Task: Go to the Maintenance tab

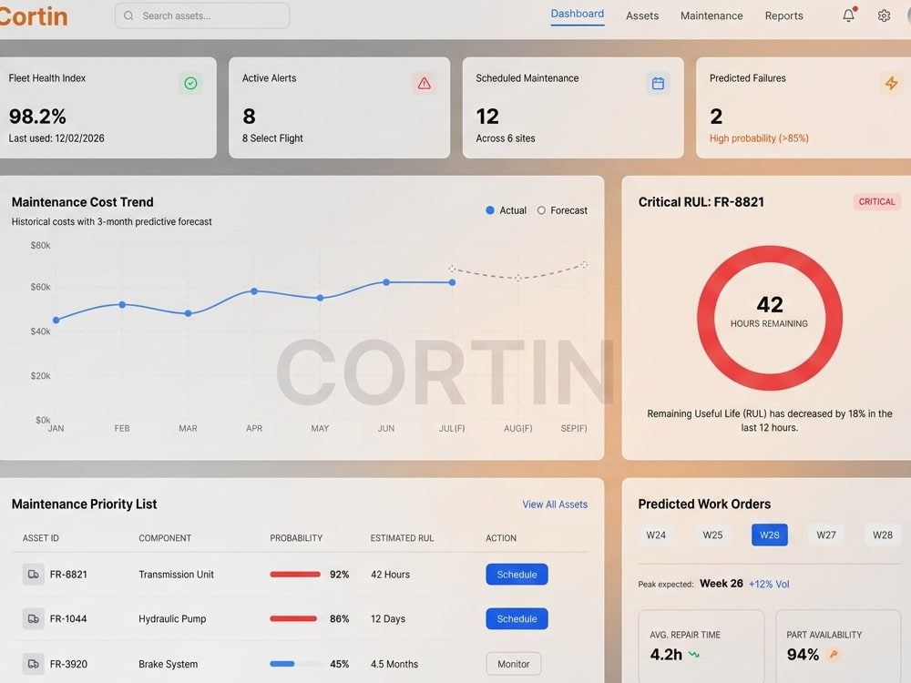Action: pyautogui.click(x=711, y=15)
